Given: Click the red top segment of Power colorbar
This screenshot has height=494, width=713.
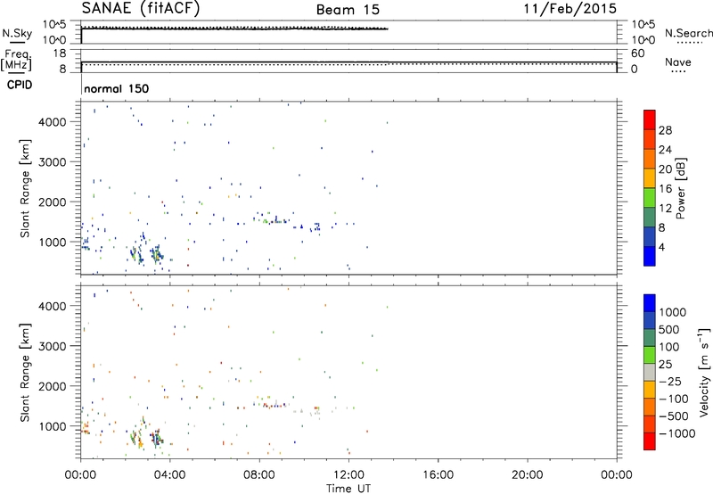Looking at the screenshot, I should (650, 119).
